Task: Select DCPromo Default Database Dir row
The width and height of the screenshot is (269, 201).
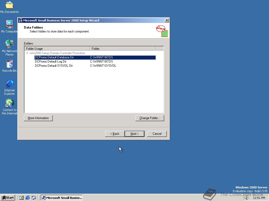Action: click(95, 57)
